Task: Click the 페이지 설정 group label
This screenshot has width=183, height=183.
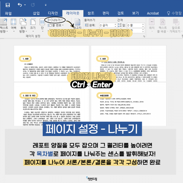Action: click(x=33, y=36)
